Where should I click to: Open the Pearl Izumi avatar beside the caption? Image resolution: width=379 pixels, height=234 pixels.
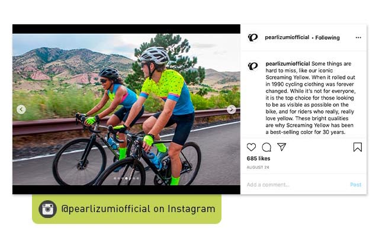pyautogui.click(x=253, y=66)
